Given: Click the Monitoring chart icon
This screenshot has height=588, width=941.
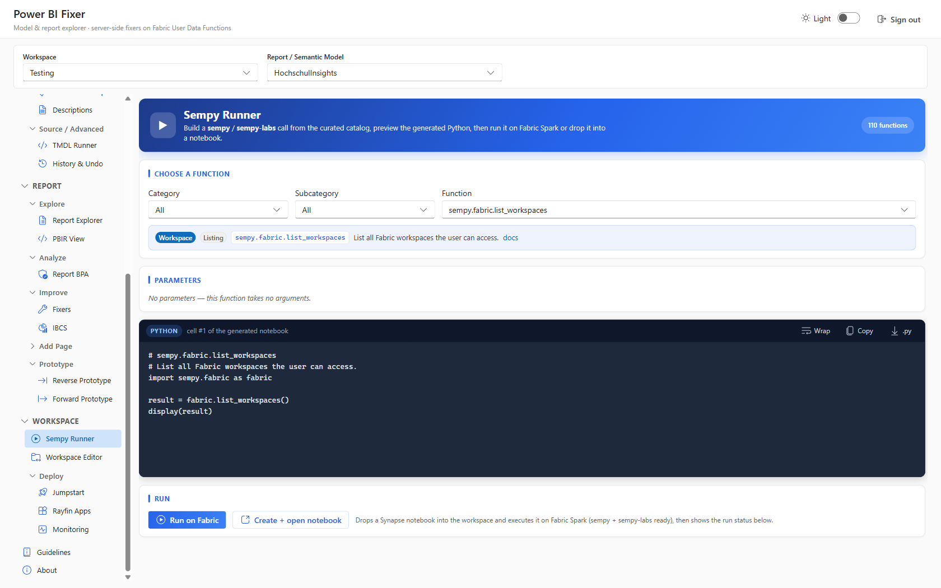Looking at the screenshot, I should (x=43, y=529).
